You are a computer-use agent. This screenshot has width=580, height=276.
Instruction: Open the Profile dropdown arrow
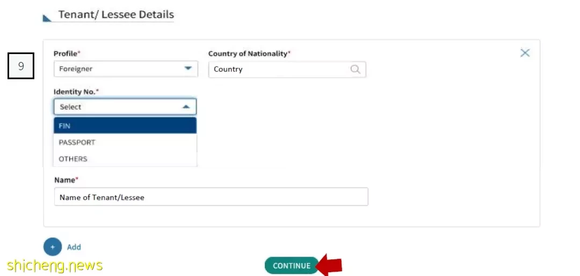click(x=188, y=69)
